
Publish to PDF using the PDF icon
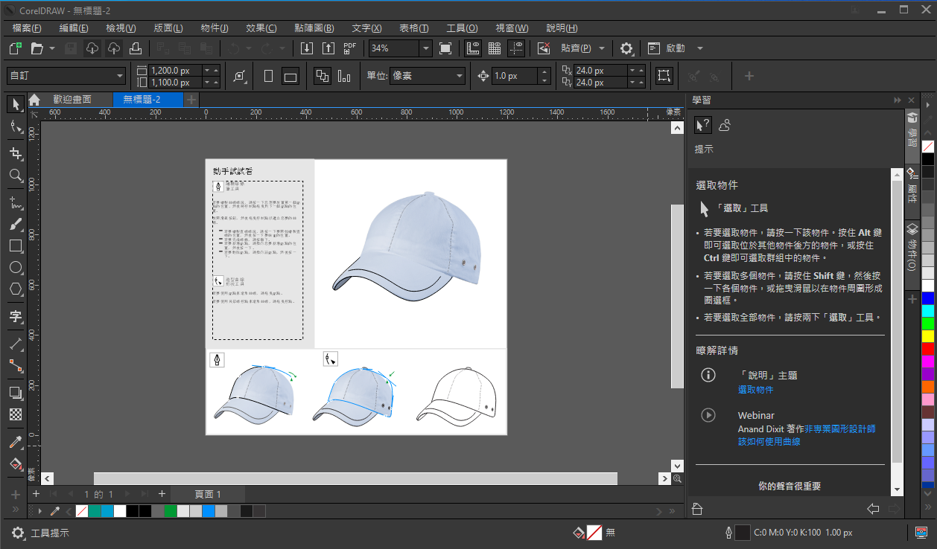[x=350, y=48]
